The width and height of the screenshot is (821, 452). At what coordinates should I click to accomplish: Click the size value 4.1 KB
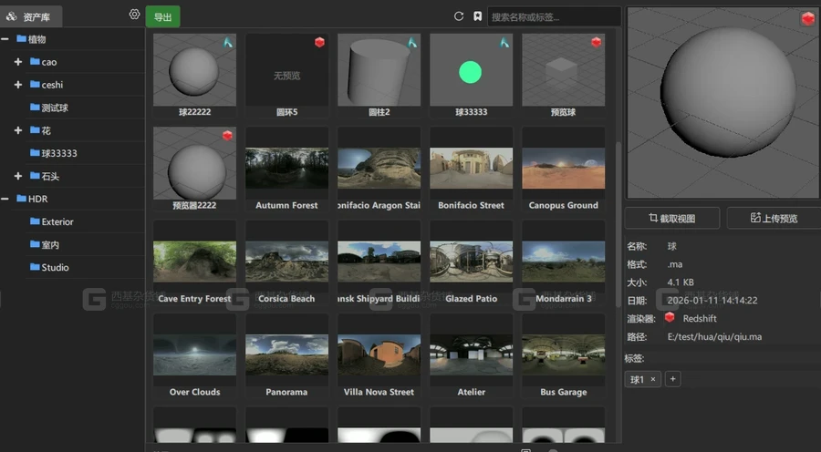point(681,282)
